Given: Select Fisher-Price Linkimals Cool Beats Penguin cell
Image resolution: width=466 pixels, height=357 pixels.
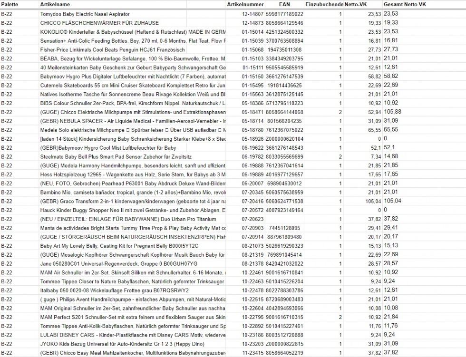Looking at the screenshot, I should point(113,49).
